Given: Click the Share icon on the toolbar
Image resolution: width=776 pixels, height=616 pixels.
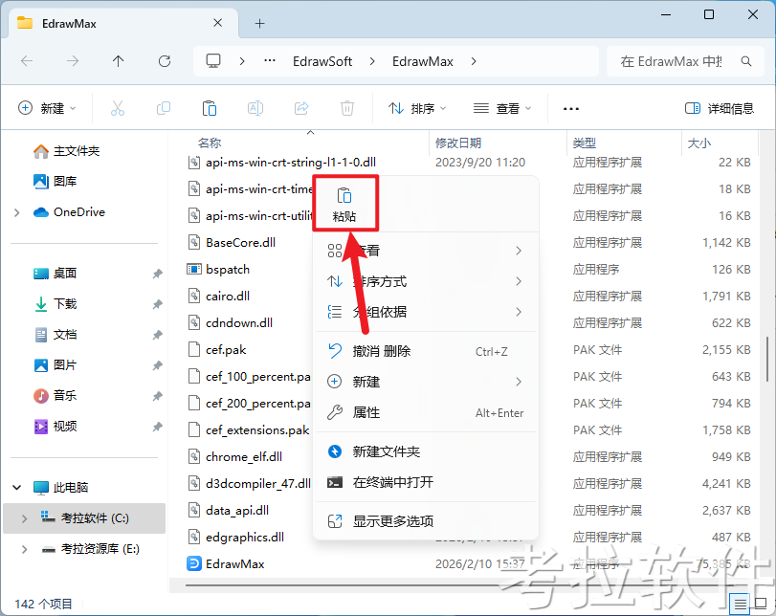Looking at the screenshot, I should (x=301, y=108).
